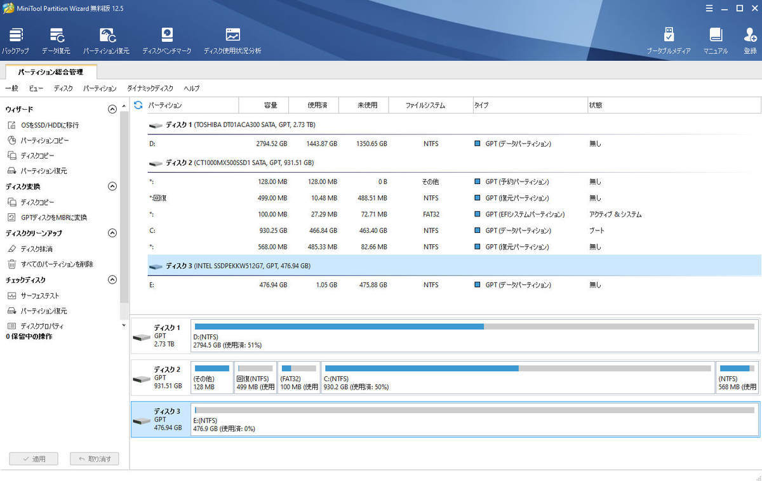Select the FAT32 EFI partition row

coord(454,214)
